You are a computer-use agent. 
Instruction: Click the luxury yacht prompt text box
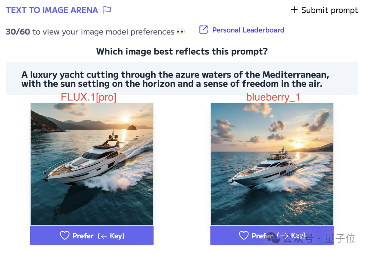[x=182, y=79]
